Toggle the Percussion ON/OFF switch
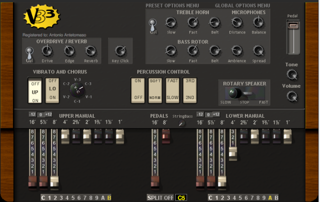The width and height of the screenshot is (320, 202). 138,89
